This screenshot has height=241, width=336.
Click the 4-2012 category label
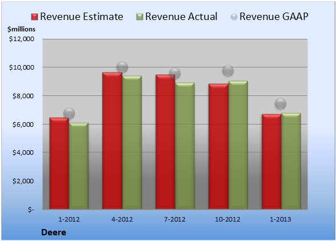pos(122,219)
